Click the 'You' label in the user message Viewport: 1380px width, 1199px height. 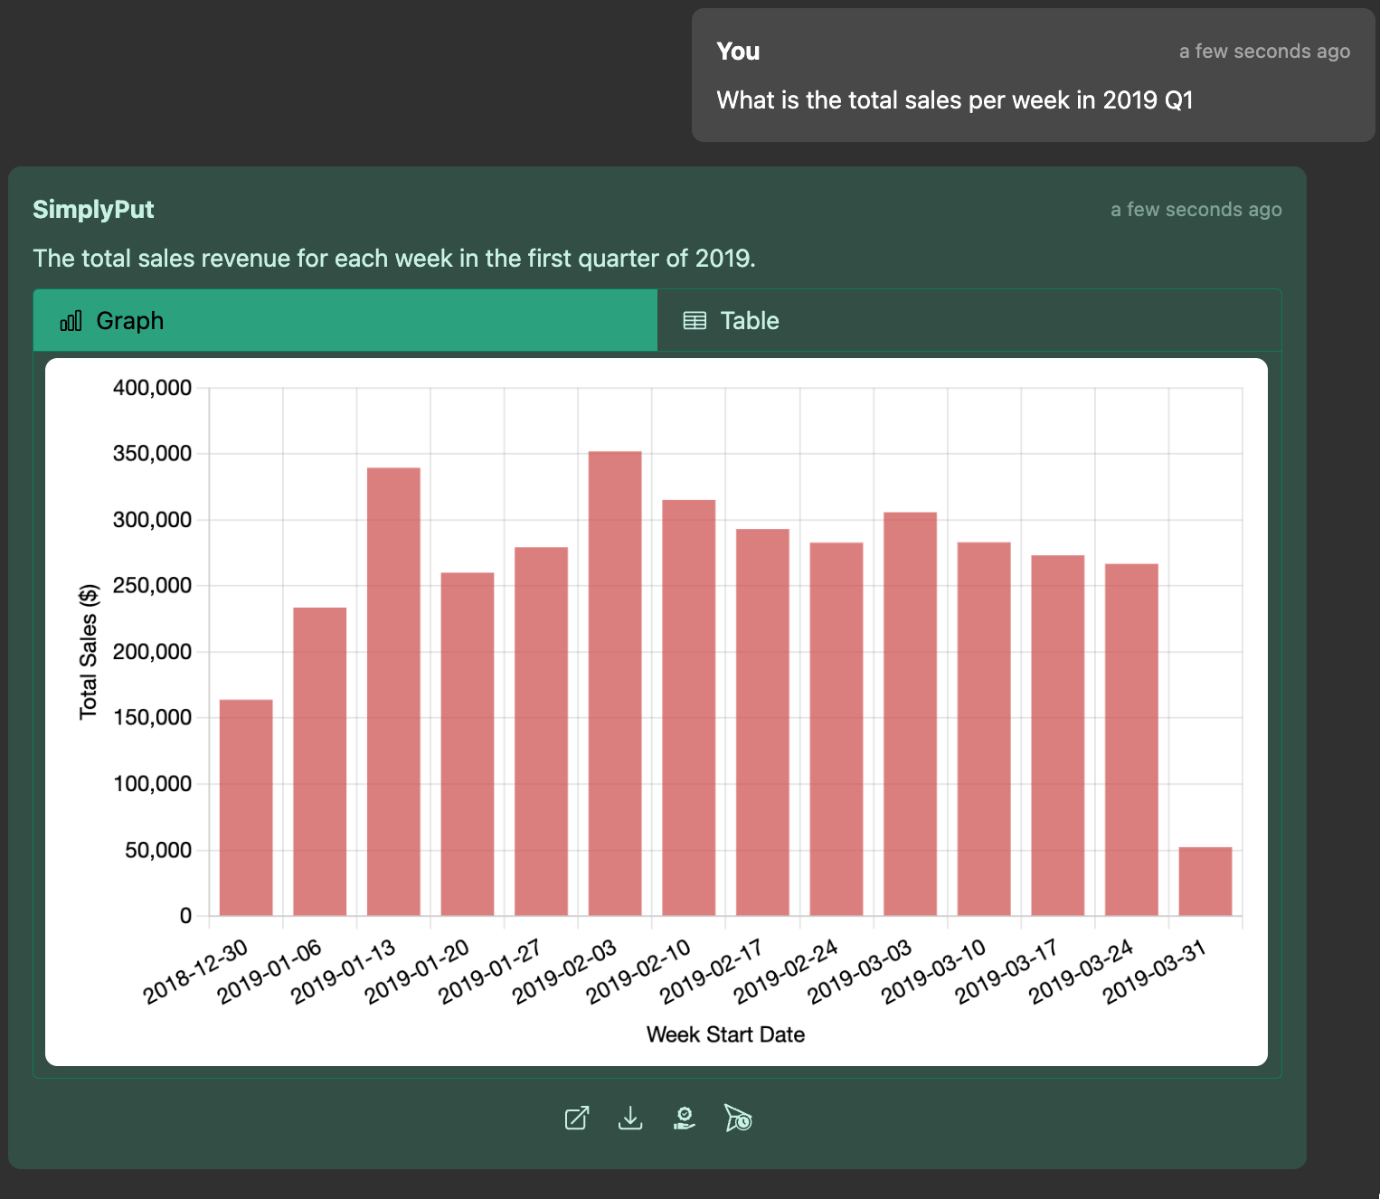738,52
